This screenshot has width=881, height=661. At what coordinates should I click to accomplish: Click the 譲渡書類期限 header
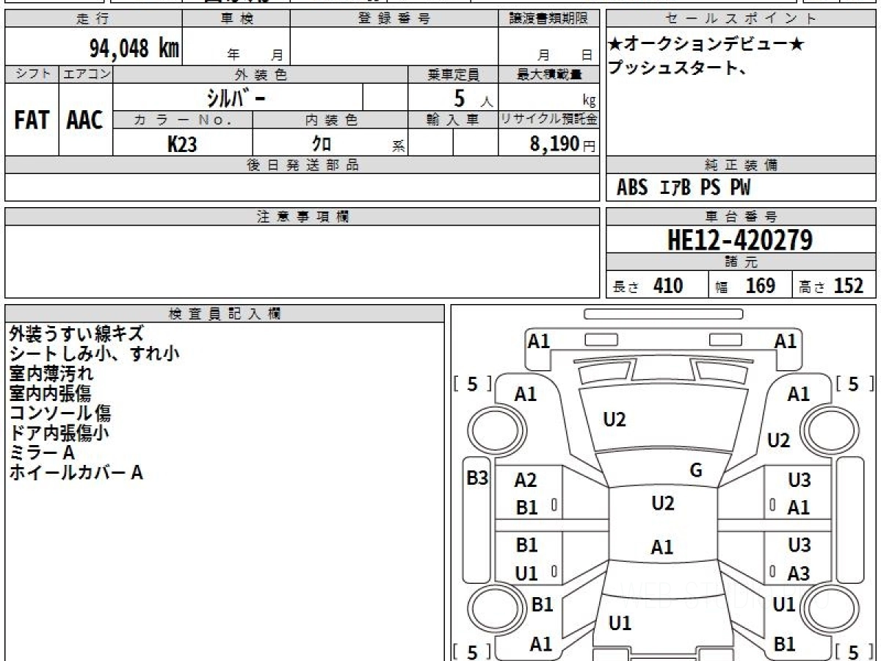[549, 19]
